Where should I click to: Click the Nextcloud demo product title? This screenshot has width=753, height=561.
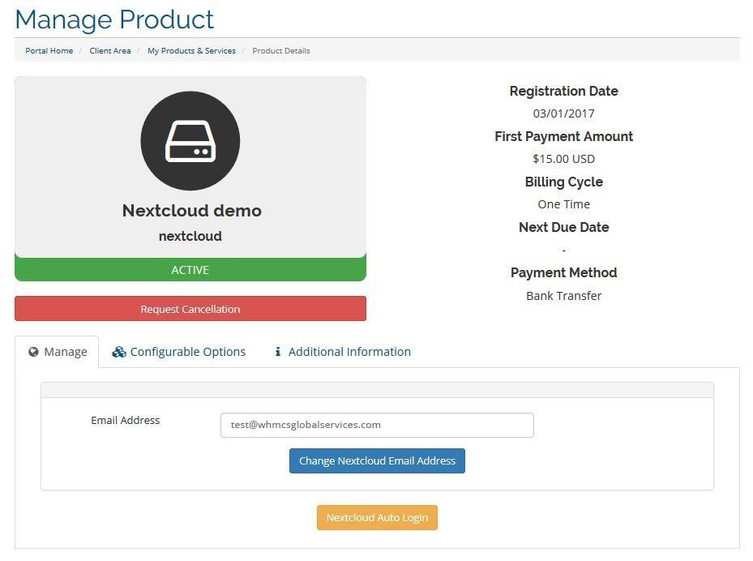coord(191,211)
